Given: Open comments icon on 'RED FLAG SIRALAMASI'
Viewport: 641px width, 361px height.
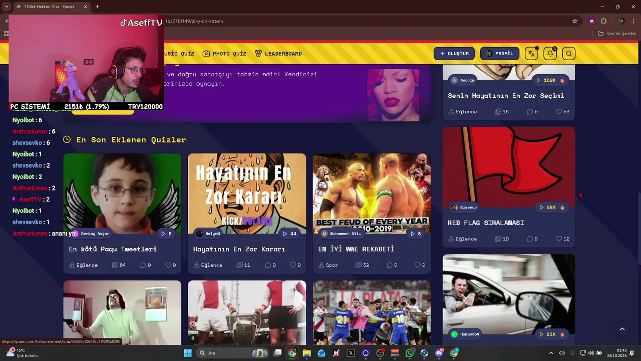Looking at the screenshot, I should point(530,239).
